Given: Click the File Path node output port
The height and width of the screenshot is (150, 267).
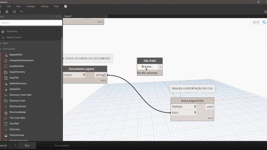Looking at the screenshot, I should tap(160, 67).
